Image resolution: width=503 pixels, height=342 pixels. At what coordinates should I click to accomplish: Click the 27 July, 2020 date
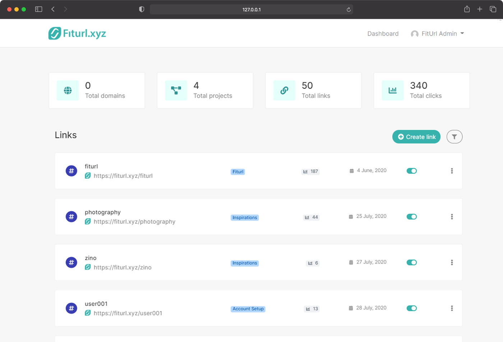pyautogui.click(x=371, y=262)
